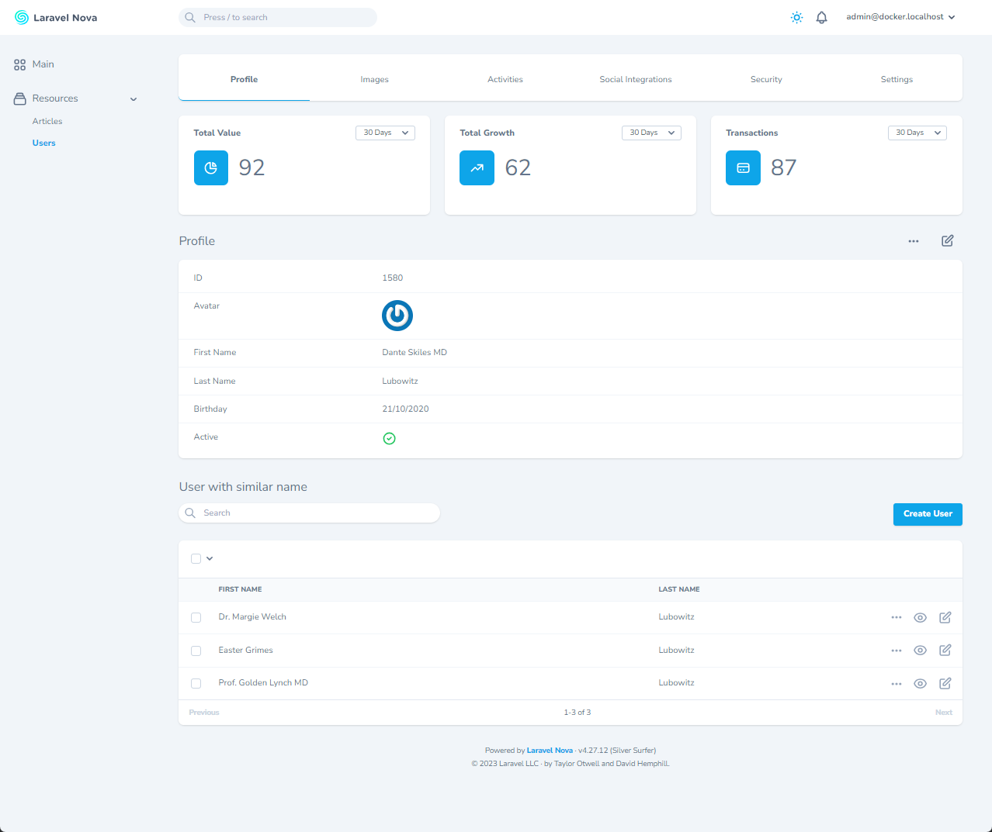Check the select-all checkbox above the table
Image resolution: width=992 pixels, height=832 pixels.
click(x=196, y=558)
